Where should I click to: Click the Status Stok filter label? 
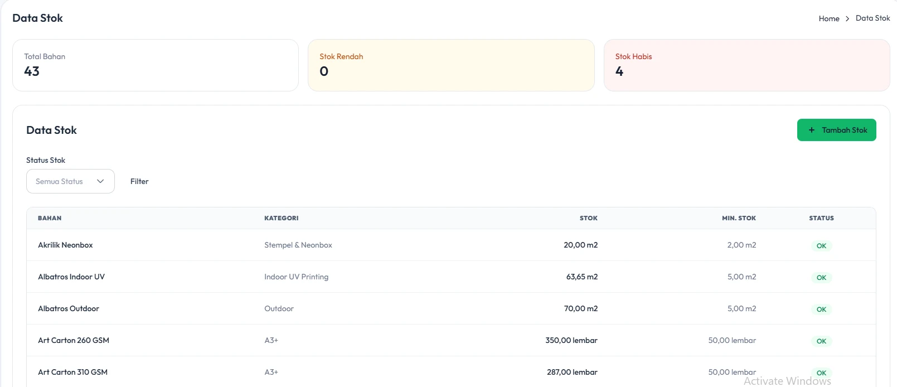pyautogui.click(x=46, y=160)
